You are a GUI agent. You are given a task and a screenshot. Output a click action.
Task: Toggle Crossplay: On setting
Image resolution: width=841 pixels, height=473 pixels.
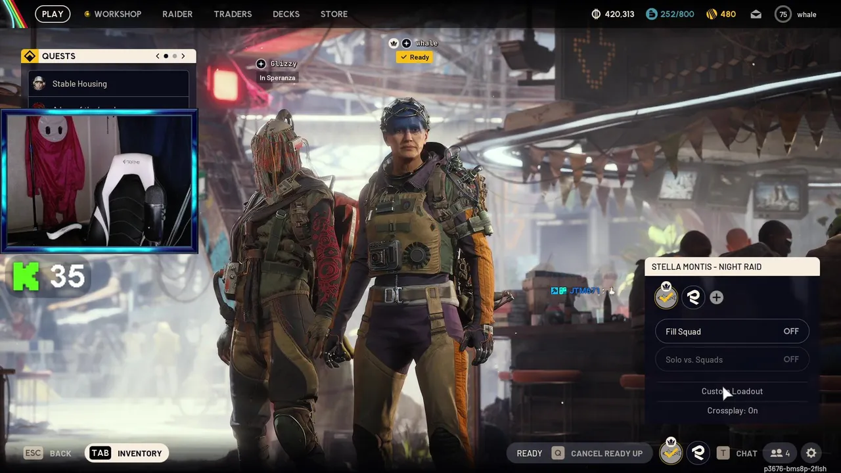pos(732,411)
